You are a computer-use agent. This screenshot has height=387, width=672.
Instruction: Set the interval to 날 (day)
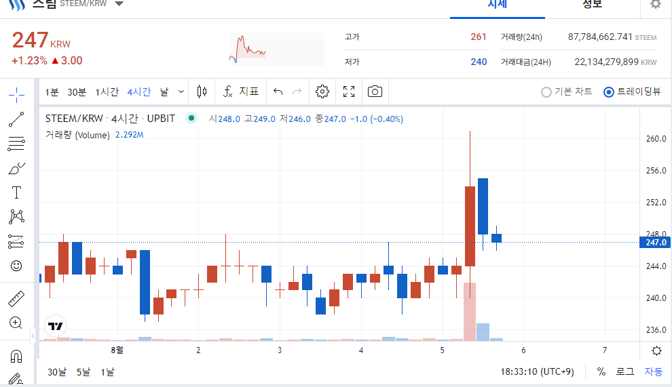coord(164,91)
